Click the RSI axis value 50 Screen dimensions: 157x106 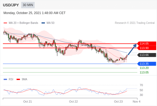click(x=141, y=90)
